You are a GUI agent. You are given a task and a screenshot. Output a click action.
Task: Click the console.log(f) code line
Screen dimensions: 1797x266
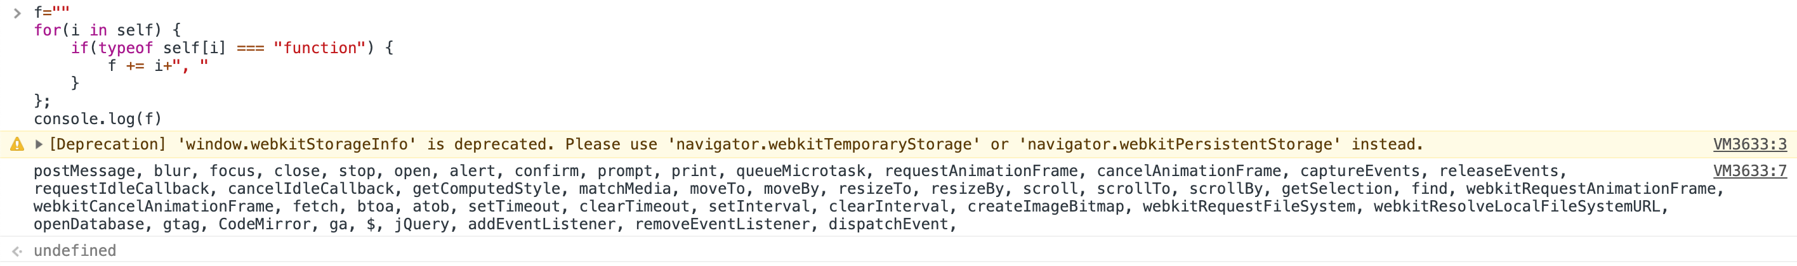click(98, 119)
